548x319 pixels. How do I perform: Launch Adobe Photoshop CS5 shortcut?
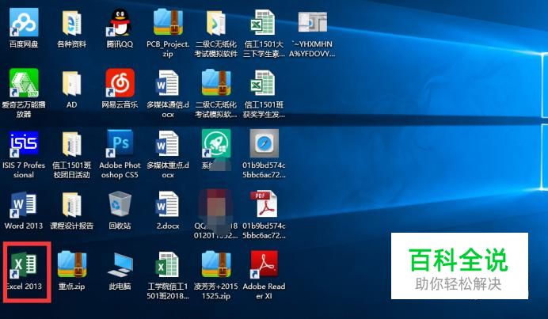tap(120, 143)
